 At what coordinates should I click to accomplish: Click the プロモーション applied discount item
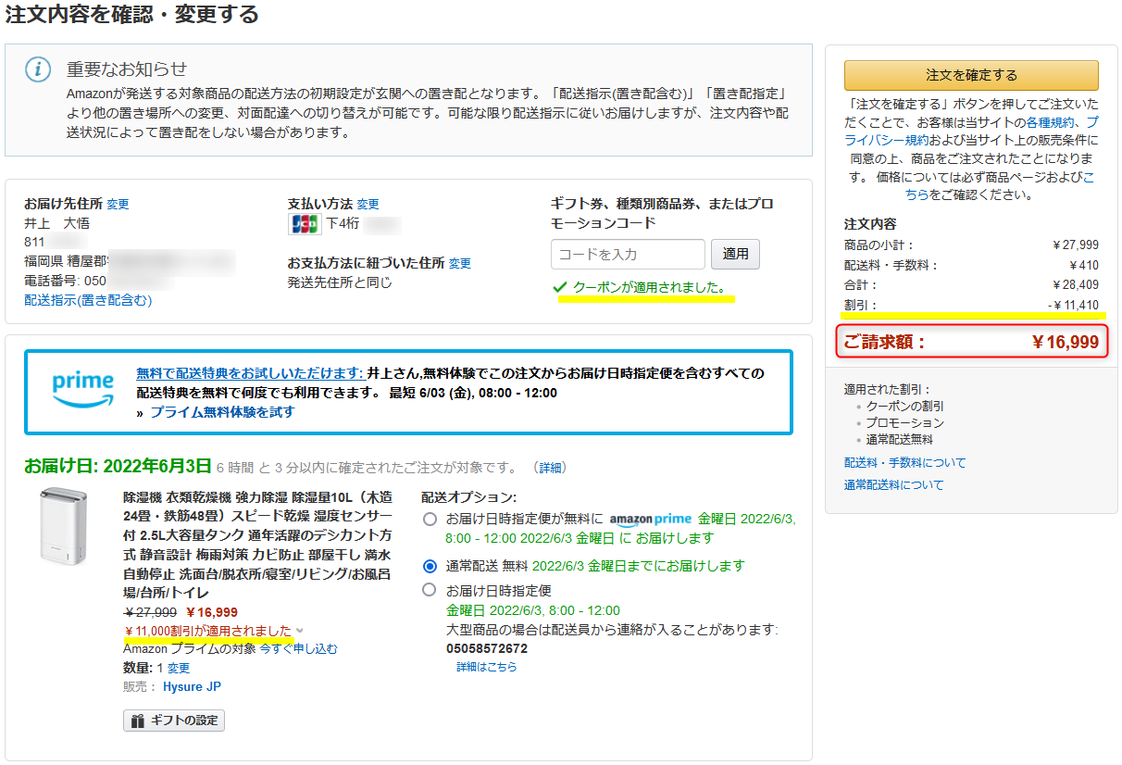click(905, 423)
